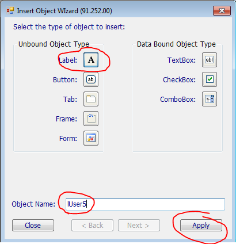Click the 'Select the type of object' instruction text
The width and height of the screenshot is (236, 244).
(69, 27)
